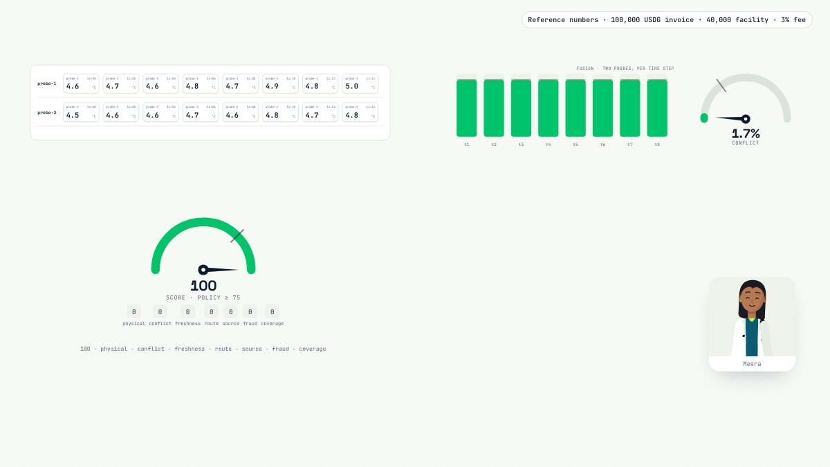Click the 0 chip above physical

pos(134,312)
